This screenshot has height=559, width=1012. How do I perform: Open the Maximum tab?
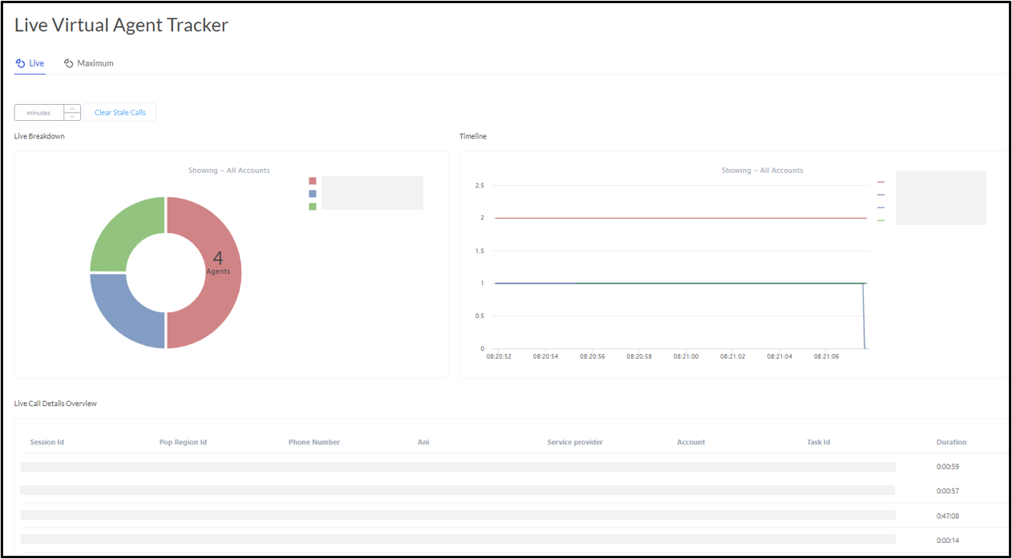click(88, 63)
